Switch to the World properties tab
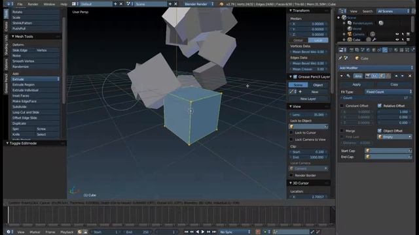 pyautogui.click(x=368, y=50)
